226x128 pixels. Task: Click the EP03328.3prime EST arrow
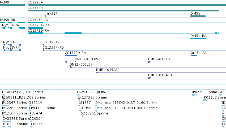(x=30, y=111)
